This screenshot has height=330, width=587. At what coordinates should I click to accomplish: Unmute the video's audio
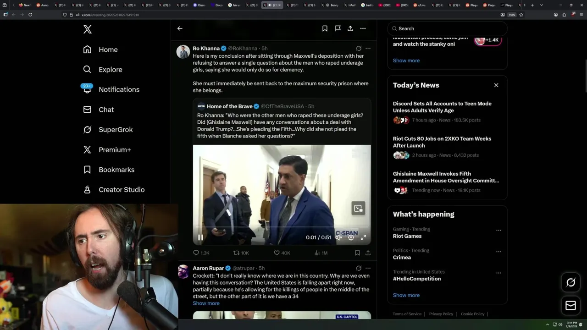click(x=338, y=237)
